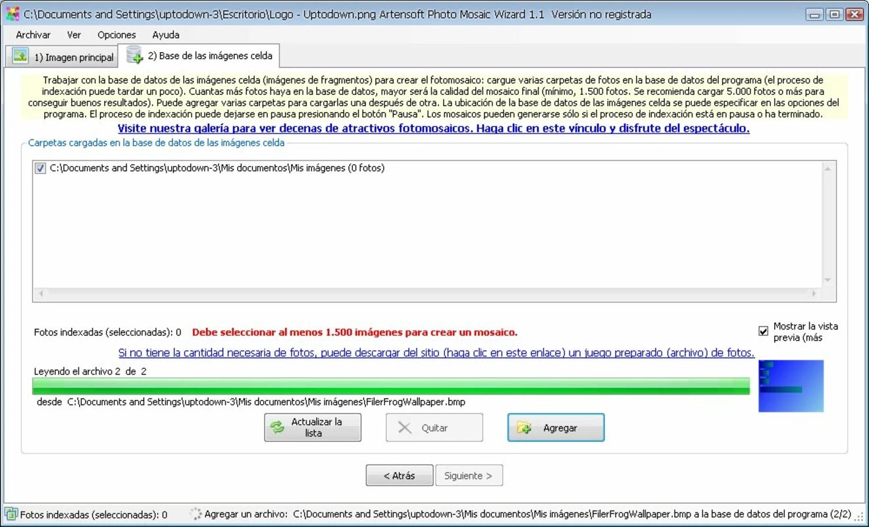Open the Archivar menu

[33, 35]
